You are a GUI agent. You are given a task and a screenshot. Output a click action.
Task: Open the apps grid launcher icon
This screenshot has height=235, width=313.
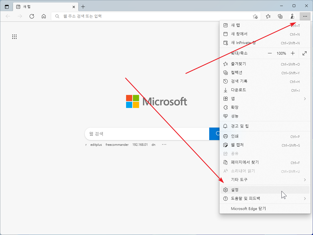click(14, 36)
